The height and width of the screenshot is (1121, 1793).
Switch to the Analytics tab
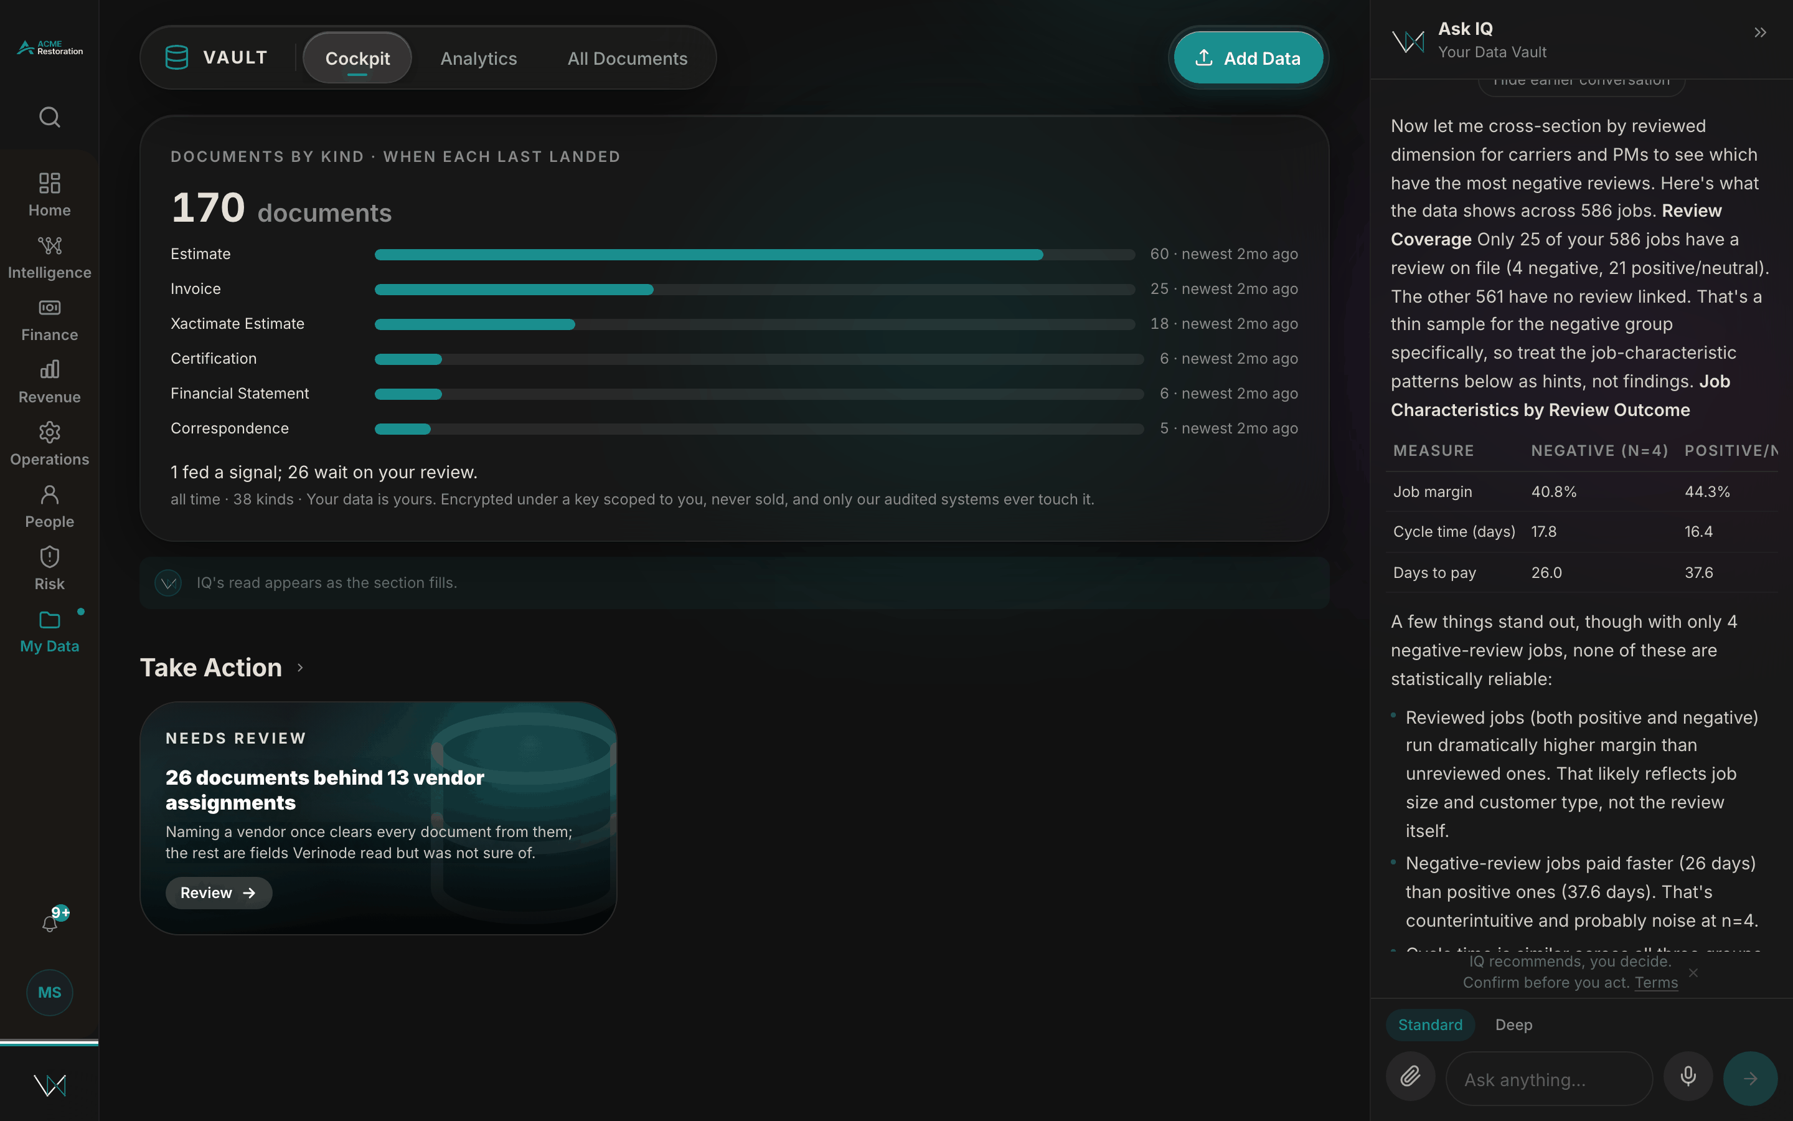point(479,58)
